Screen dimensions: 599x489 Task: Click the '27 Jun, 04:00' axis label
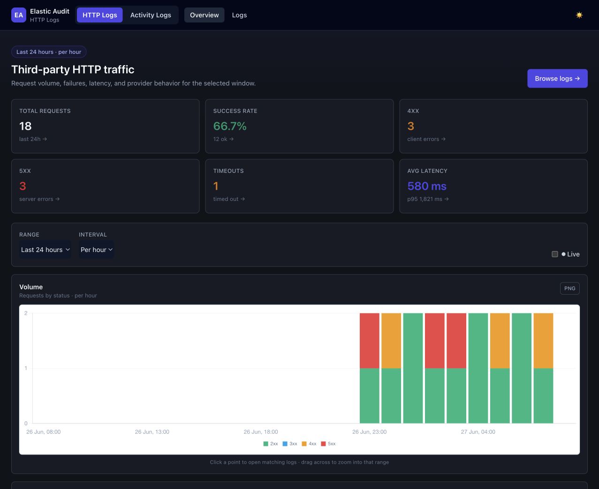(x=478, y=432)
